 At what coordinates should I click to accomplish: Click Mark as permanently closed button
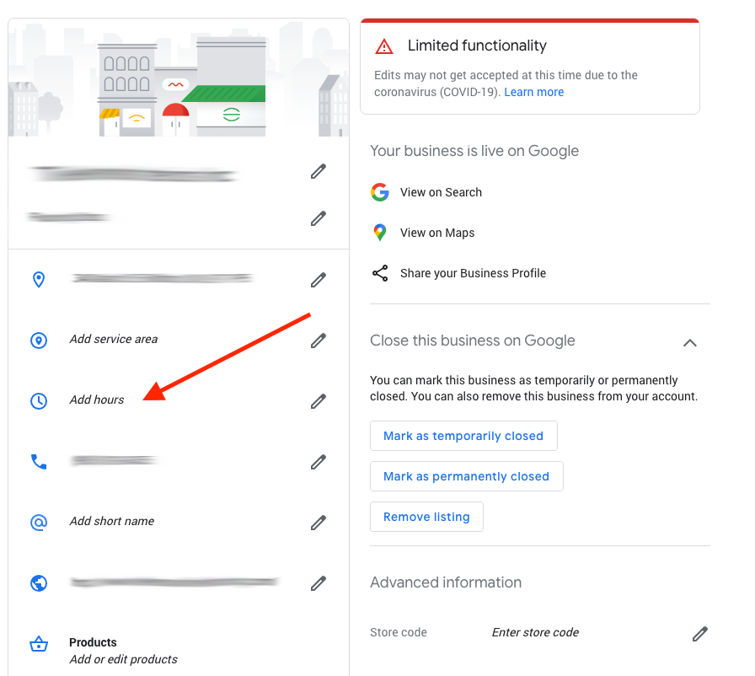[x=466, y=476]
